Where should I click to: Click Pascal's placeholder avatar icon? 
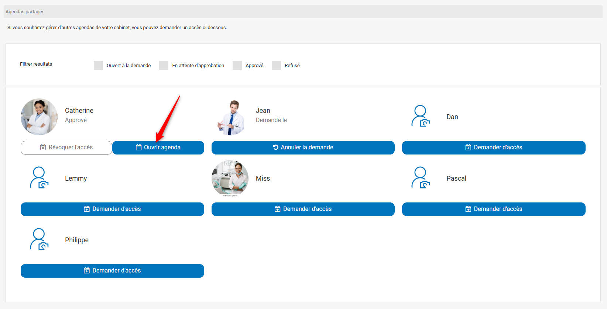[x=421, y=178]
